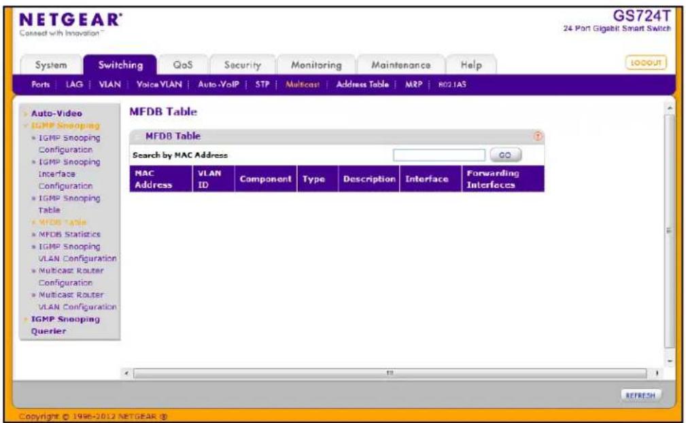Collapse the IGMP Snooping sidebar section
Image resolution: width=686 pixels, height=423 pixels.
pyautogui.click(x=65, y=126)
